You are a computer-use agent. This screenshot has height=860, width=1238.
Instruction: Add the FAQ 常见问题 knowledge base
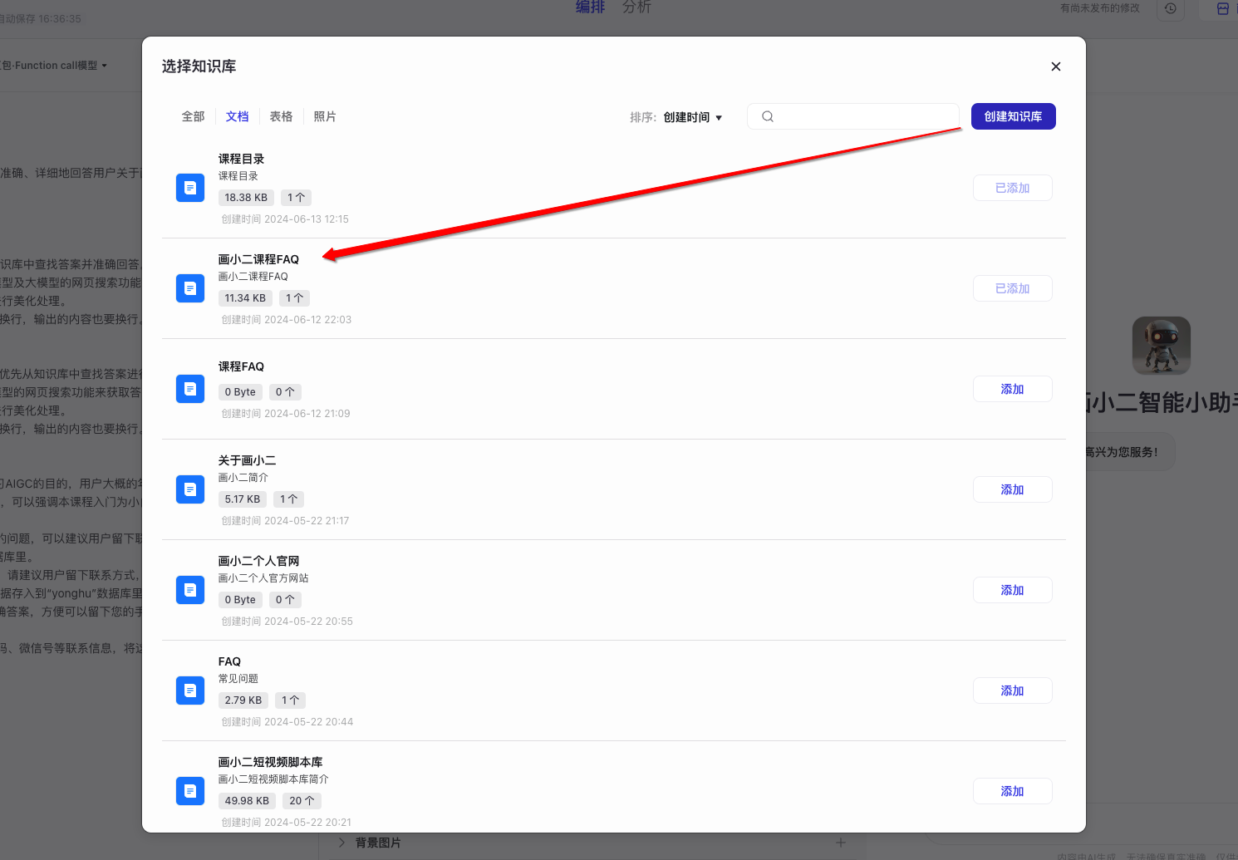point(1012,690)
